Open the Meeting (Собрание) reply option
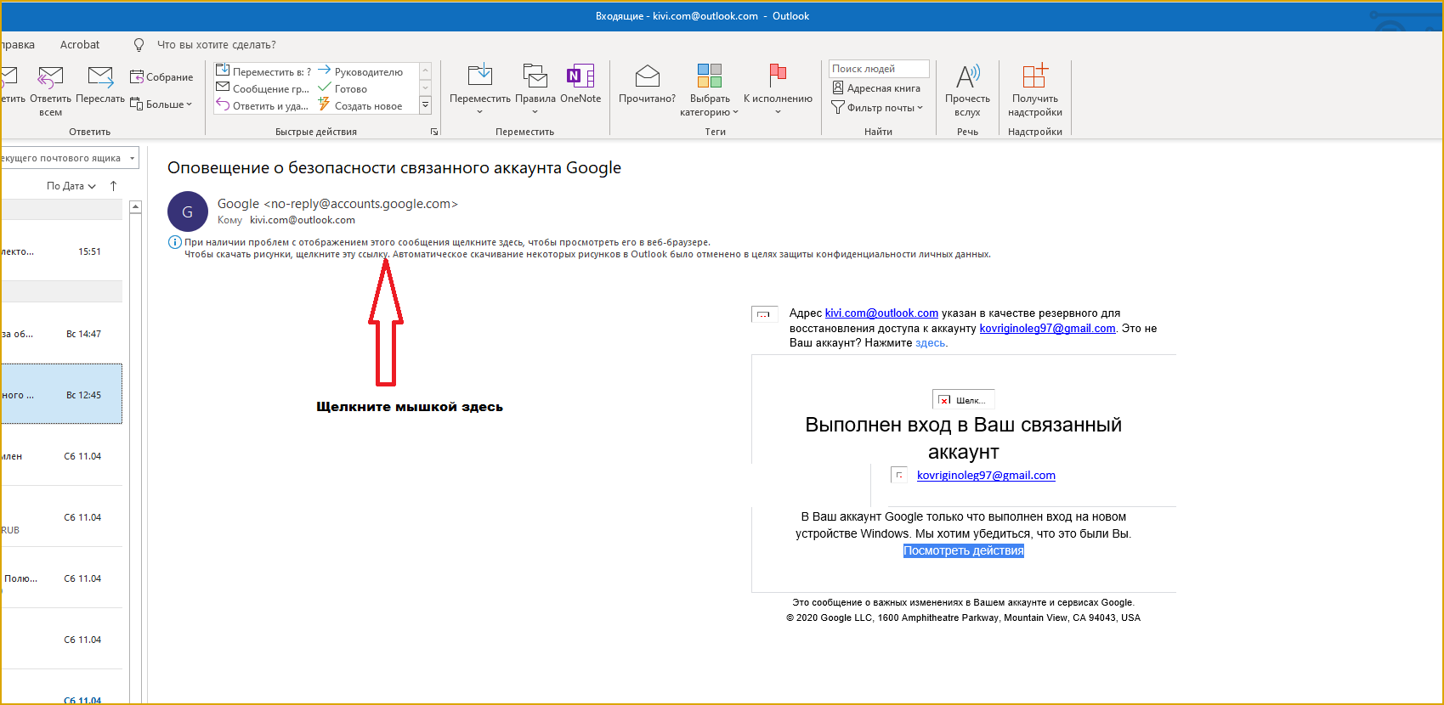1444x705 pixels. tap(161, 77)
